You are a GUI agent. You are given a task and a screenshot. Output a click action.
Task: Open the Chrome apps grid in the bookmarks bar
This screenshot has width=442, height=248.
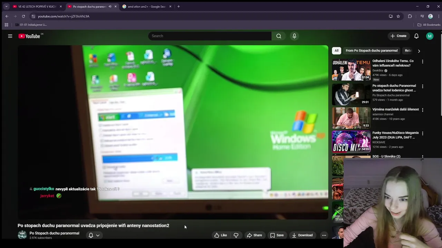[6, 25]
